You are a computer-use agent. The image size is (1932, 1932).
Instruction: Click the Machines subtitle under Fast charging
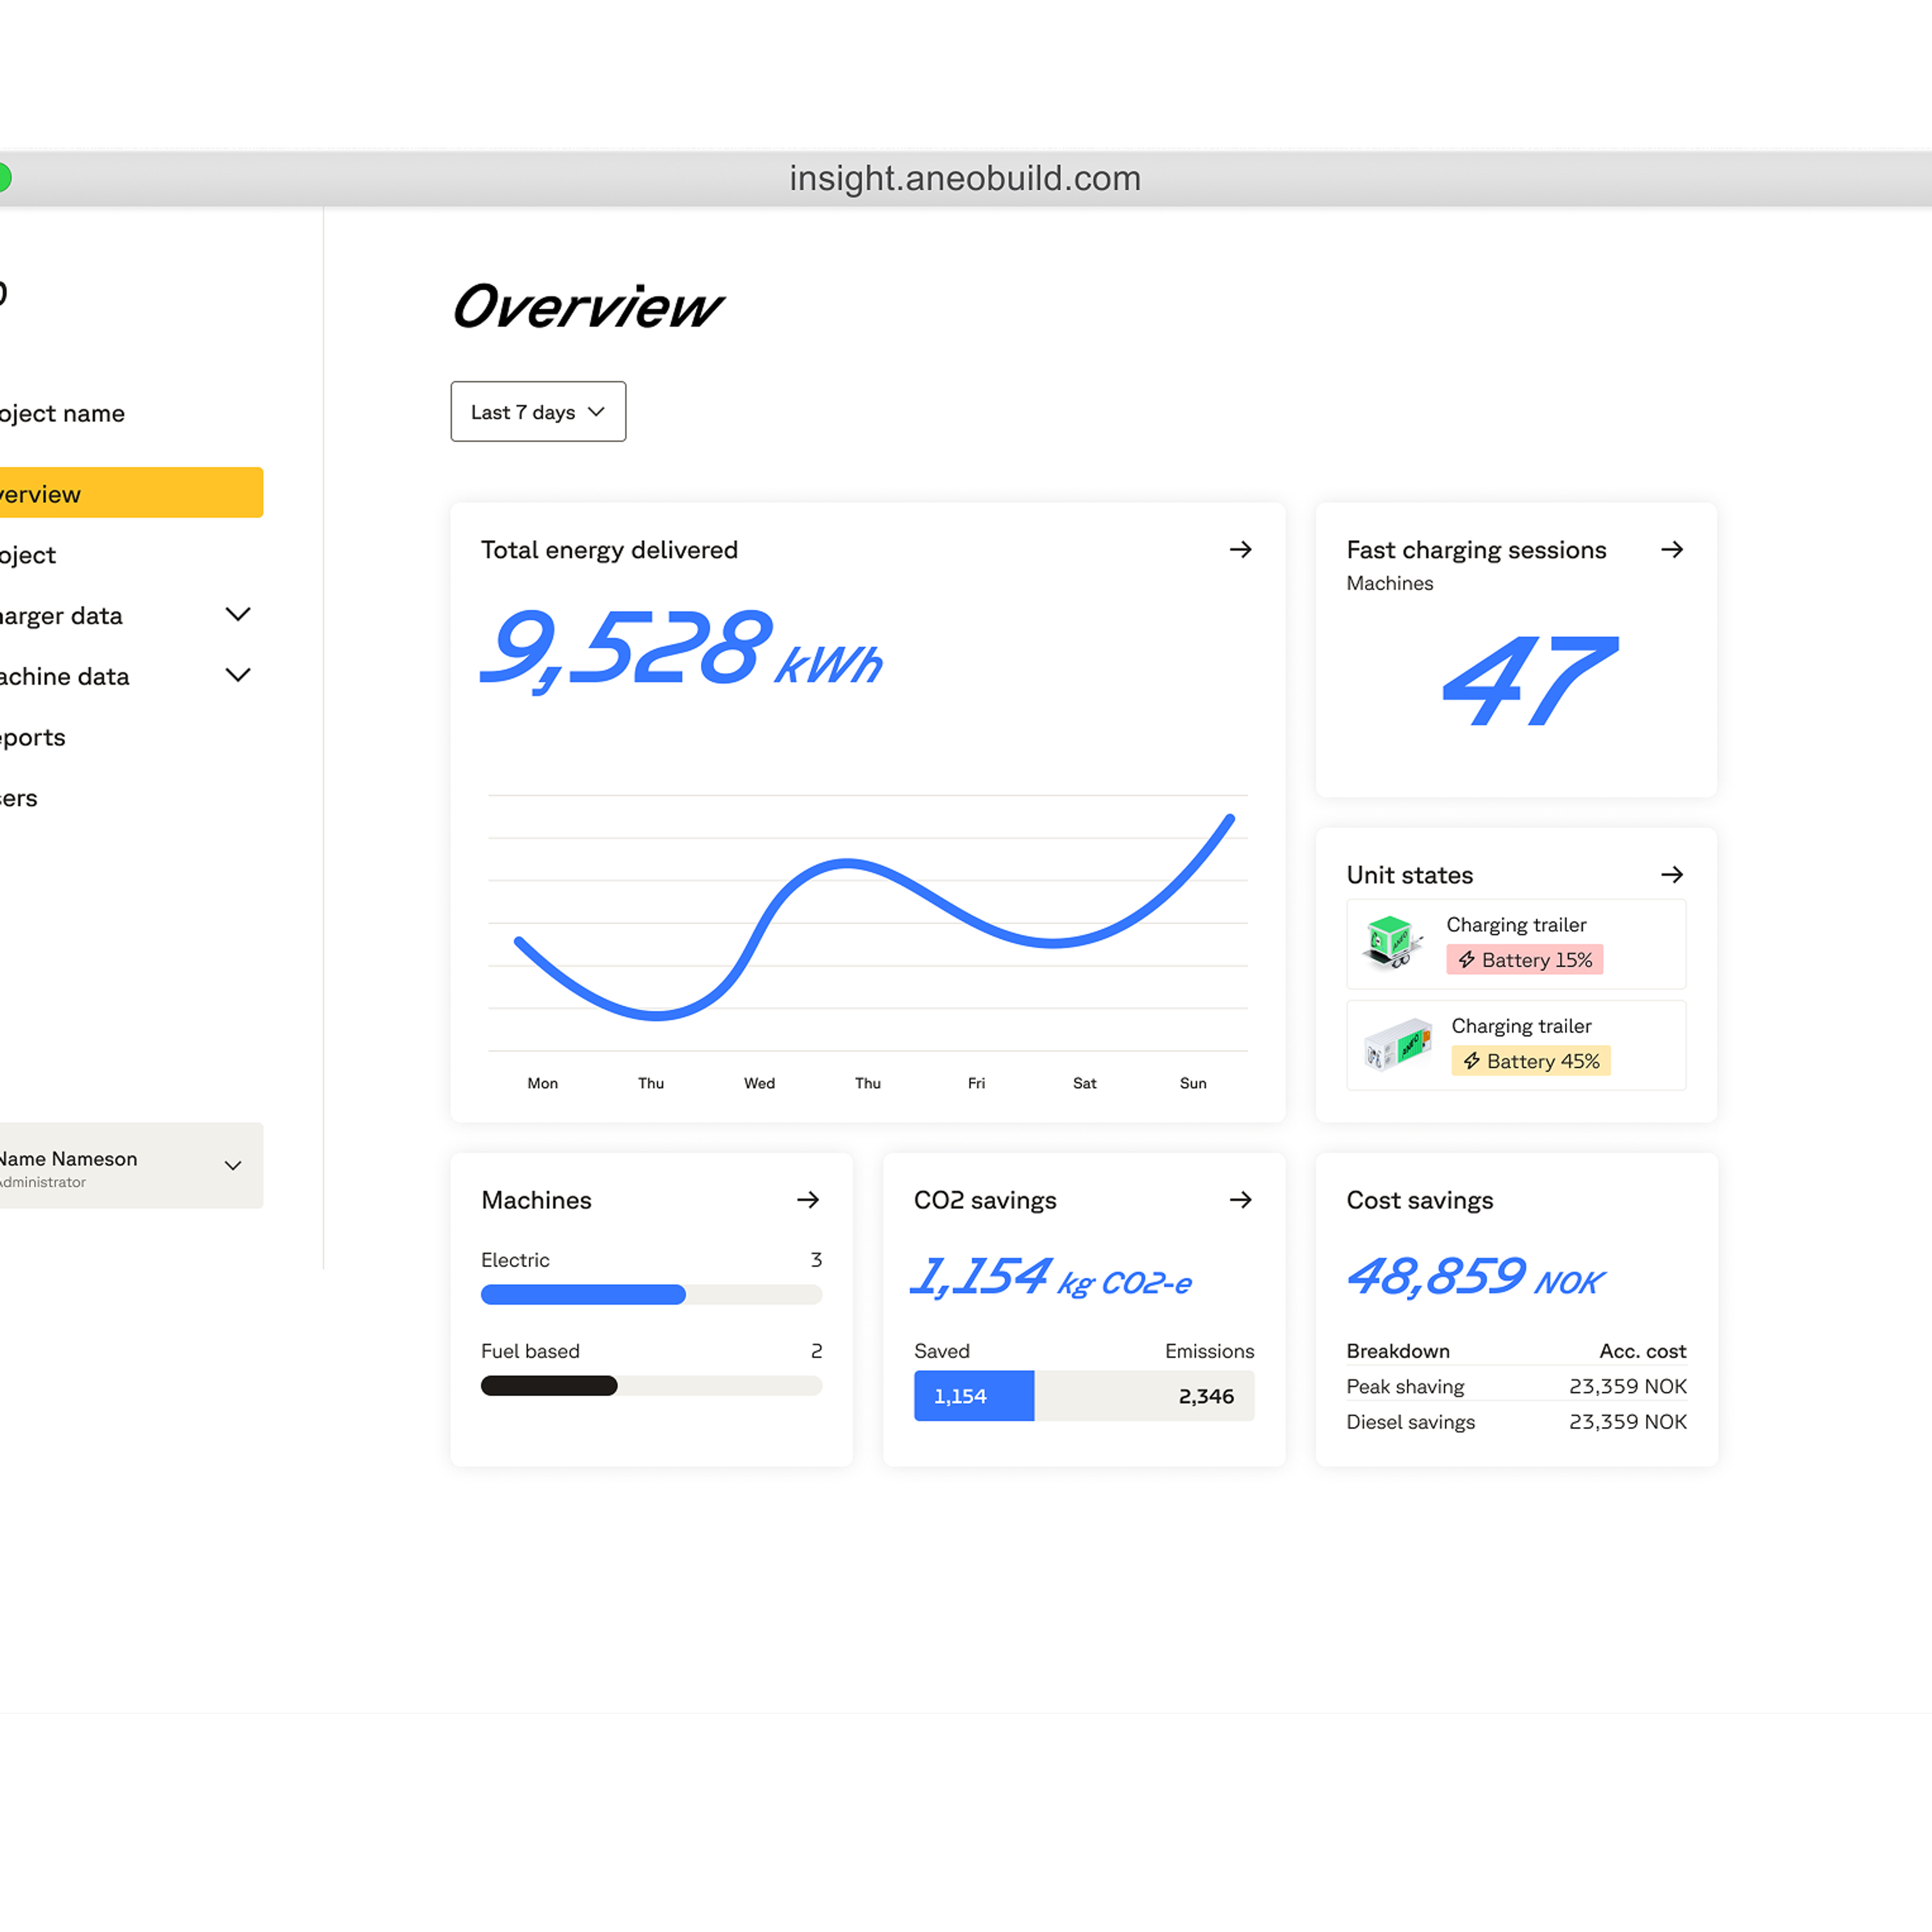point(1389,583)
